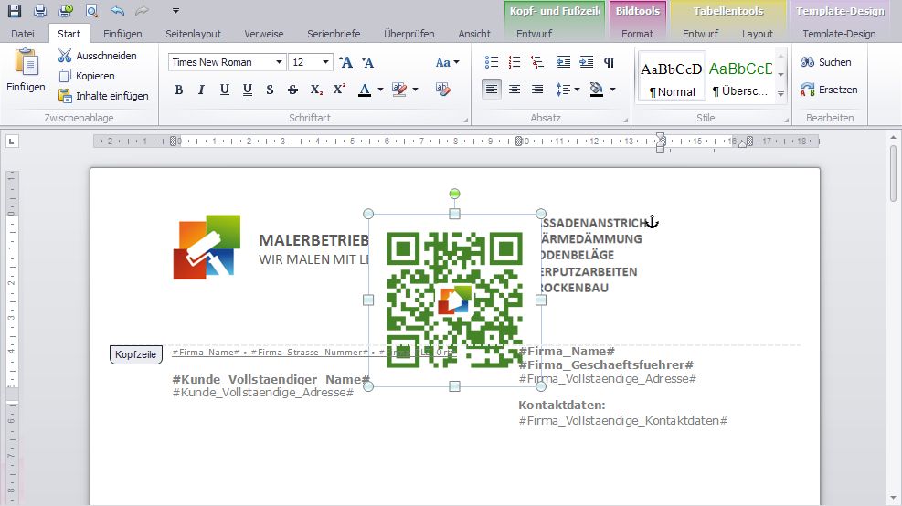This screenshot has height=506, width=902.
Task: Toggle italic formatting
Action: 201,90
